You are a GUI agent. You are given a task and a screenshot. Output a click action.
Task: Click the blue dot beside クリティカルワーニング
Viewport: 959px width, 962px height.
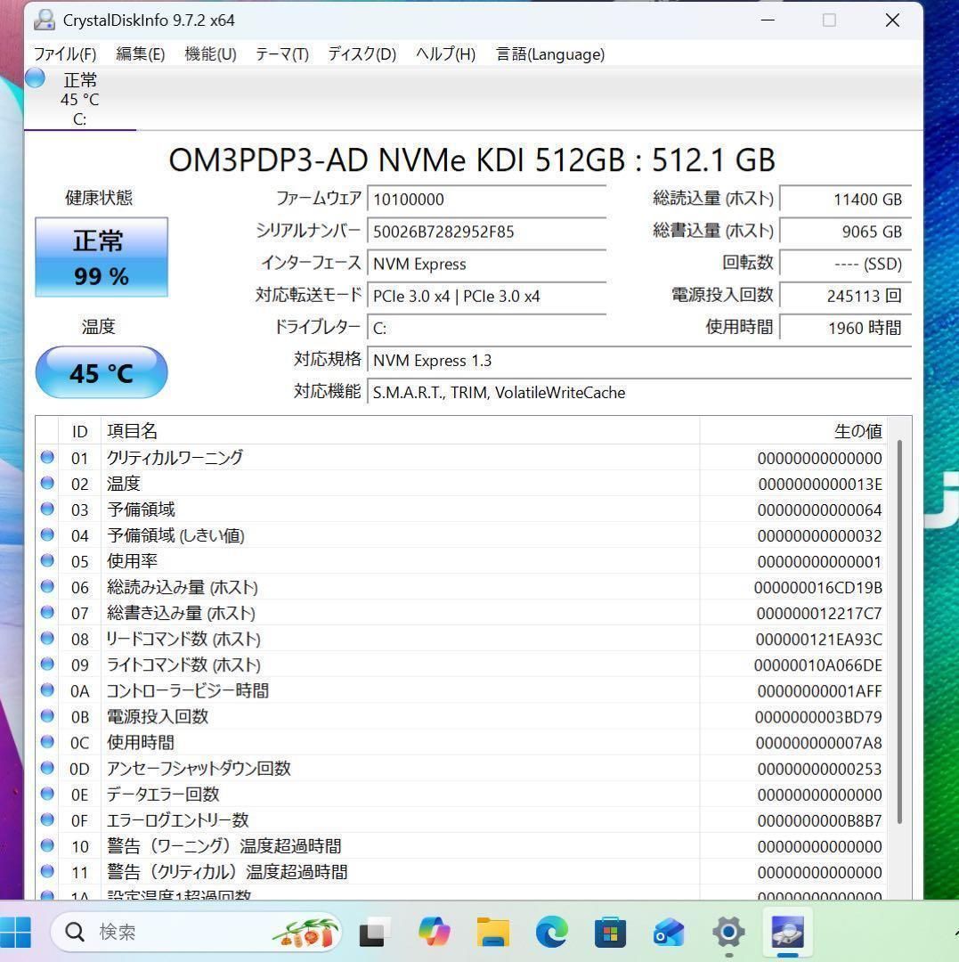coord(47,458)
